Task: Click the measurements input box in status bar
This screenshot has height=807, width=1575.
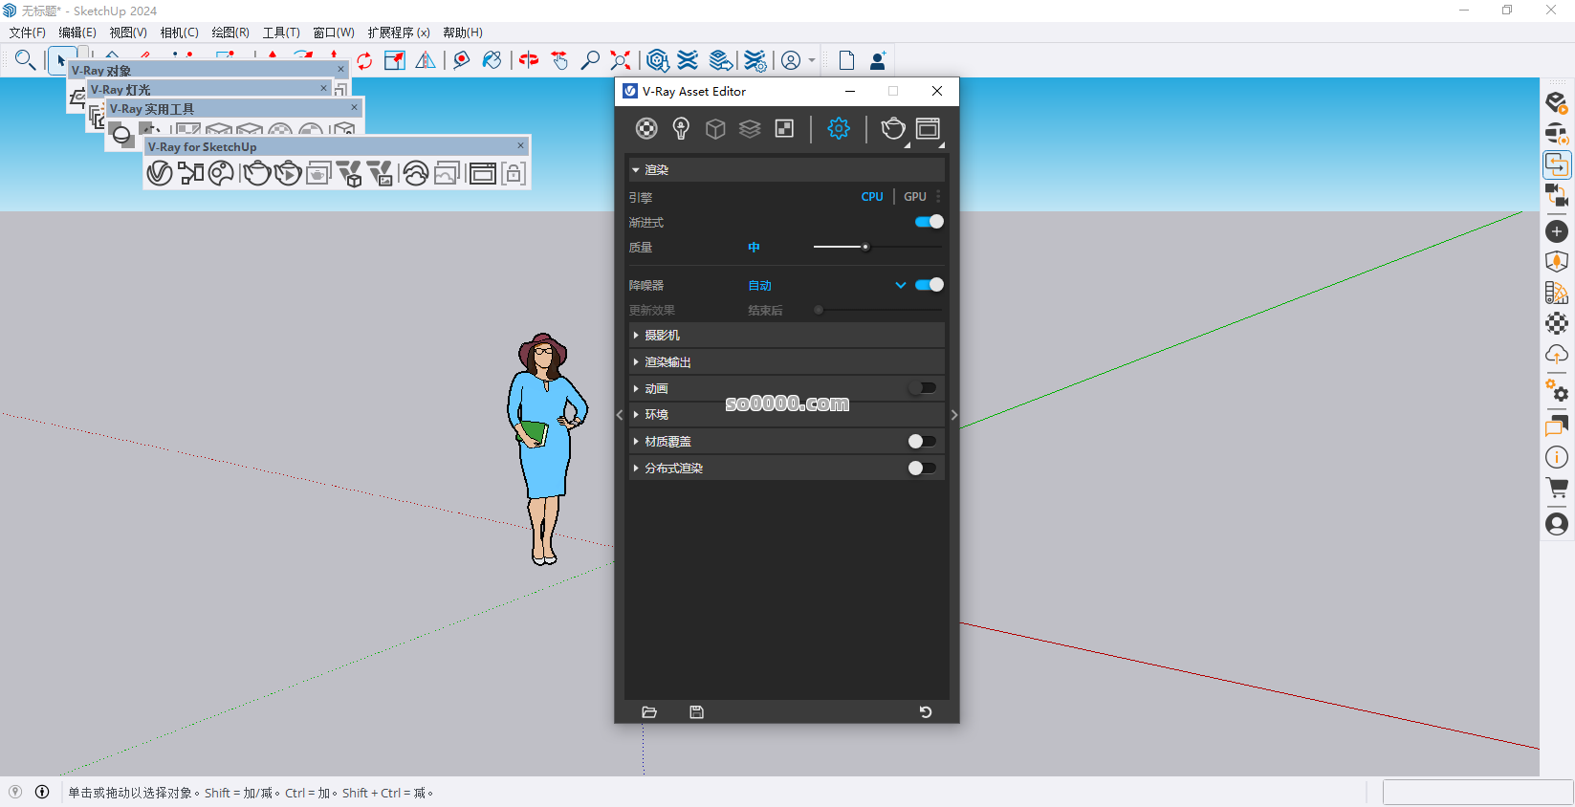Action: pos(1477,792)
